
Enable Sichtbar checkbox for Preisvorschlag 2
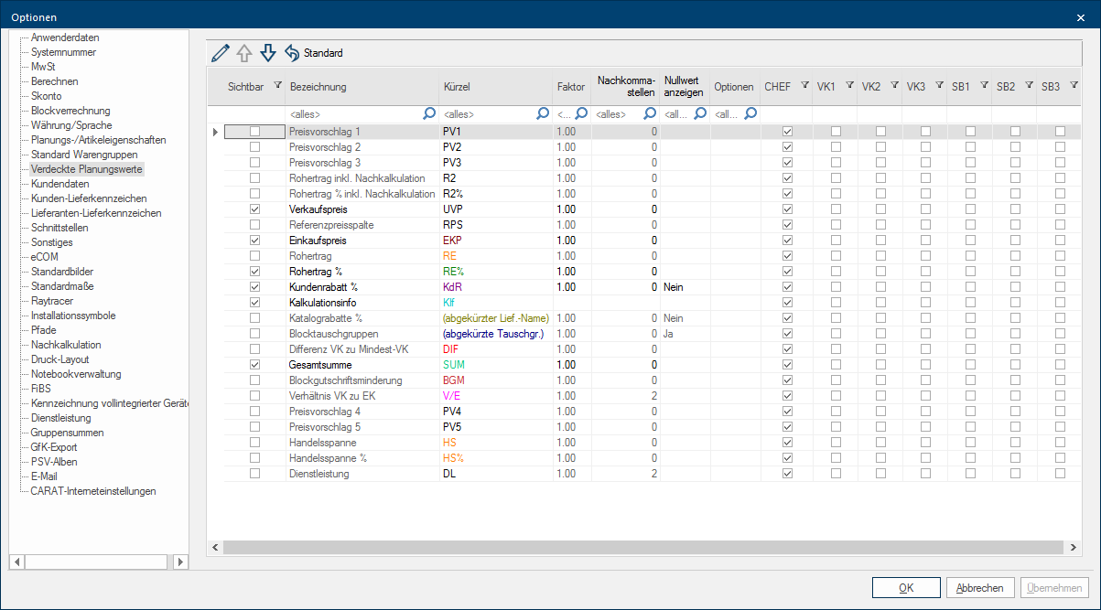pos(254,147)
